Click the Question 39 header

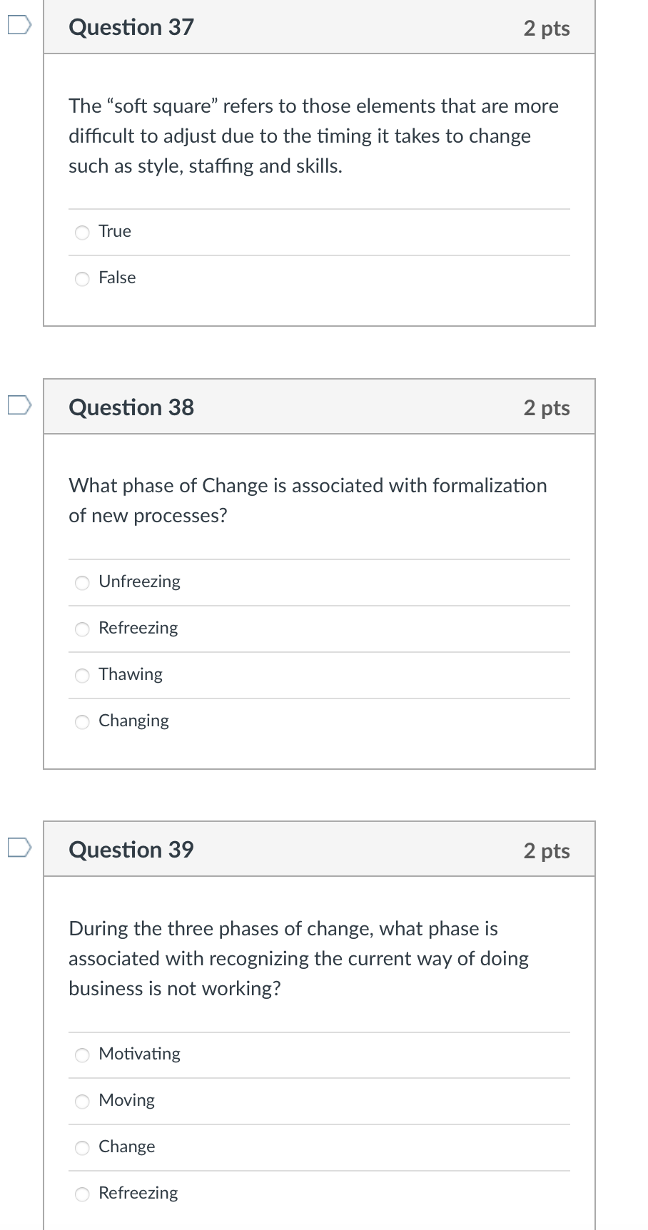131,849
